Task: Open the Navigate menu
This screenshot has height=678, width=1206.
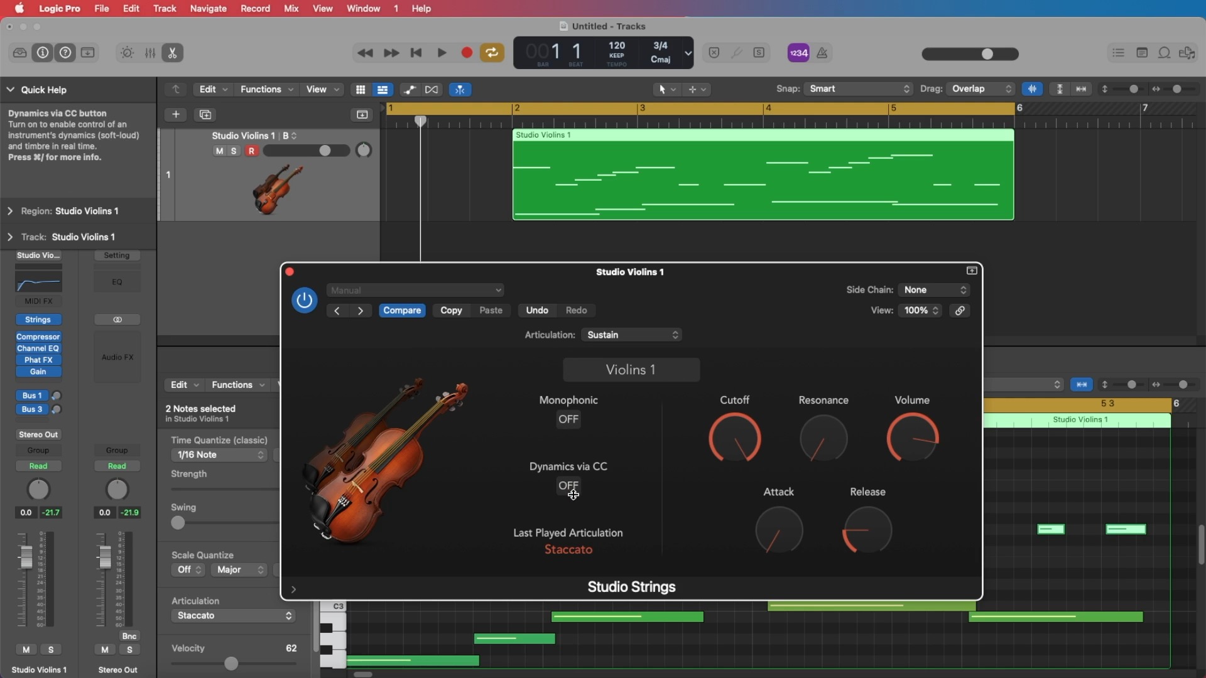Action: [208, 8]
